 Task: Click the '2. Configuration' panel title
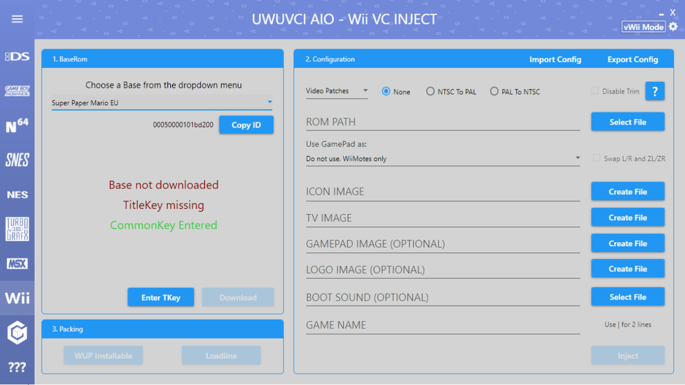(330, 59)
